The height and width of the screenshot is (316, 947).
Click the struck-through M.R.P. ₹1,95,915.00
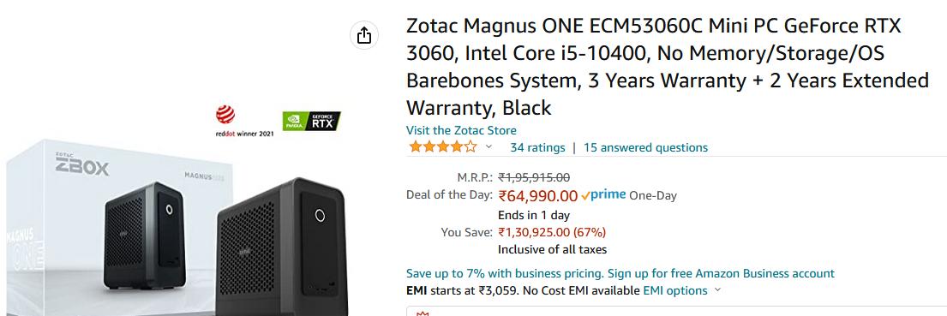coord(534,177)
